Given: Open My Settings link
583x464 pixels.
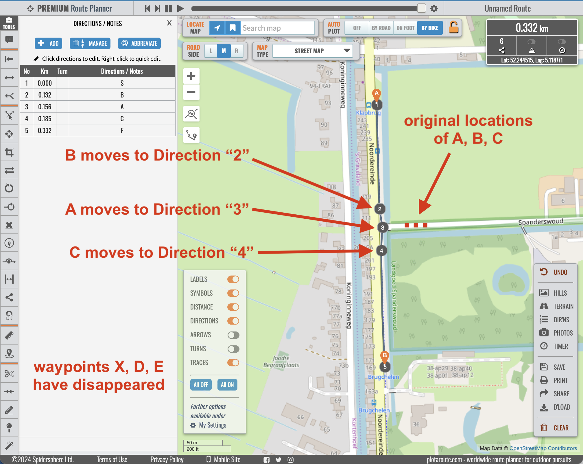Looking at the screenshot, I should click(208, 425).
